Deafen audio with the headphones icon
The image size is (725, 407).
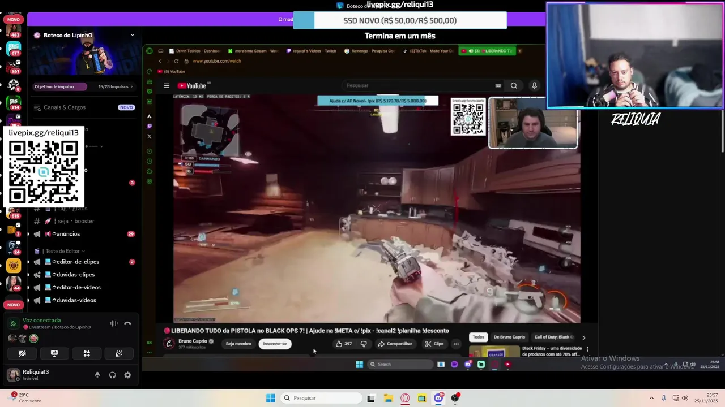click(112, 375)
